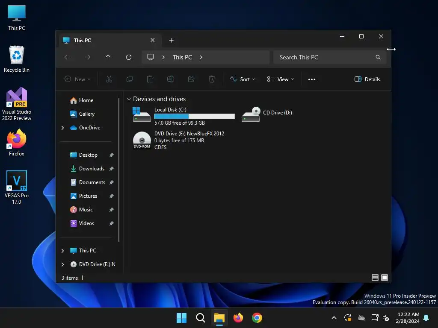Image resolution: width=438 pixels, height=328 pixels.
Task: Open Videos in navigation pane
Action: [x=82, y=223]
